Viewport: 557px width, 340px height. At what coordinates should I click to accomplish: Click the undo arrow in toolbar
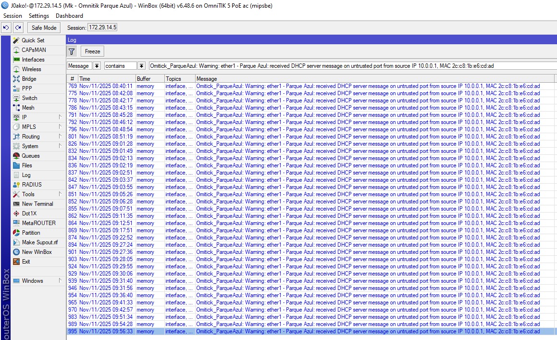(x=6, y=28)
